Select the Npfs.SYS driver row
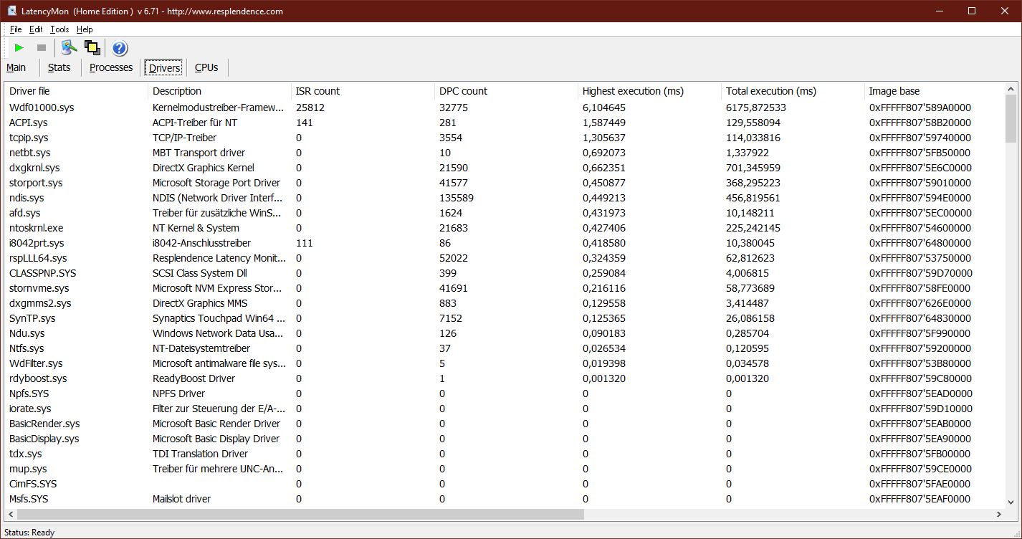 505,393
